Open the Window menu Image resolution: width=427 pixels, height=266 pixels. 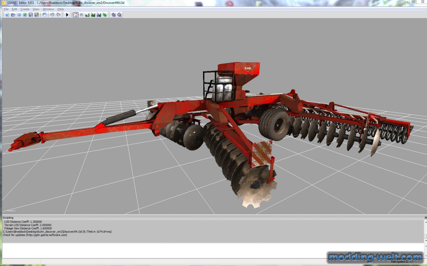point(48,9)
